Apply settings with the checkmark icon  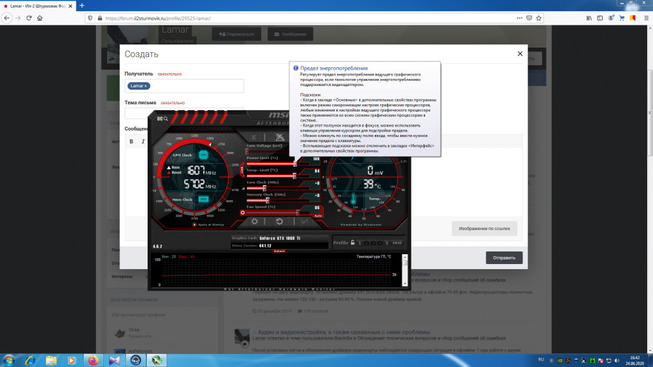click(x=304, y=222)
